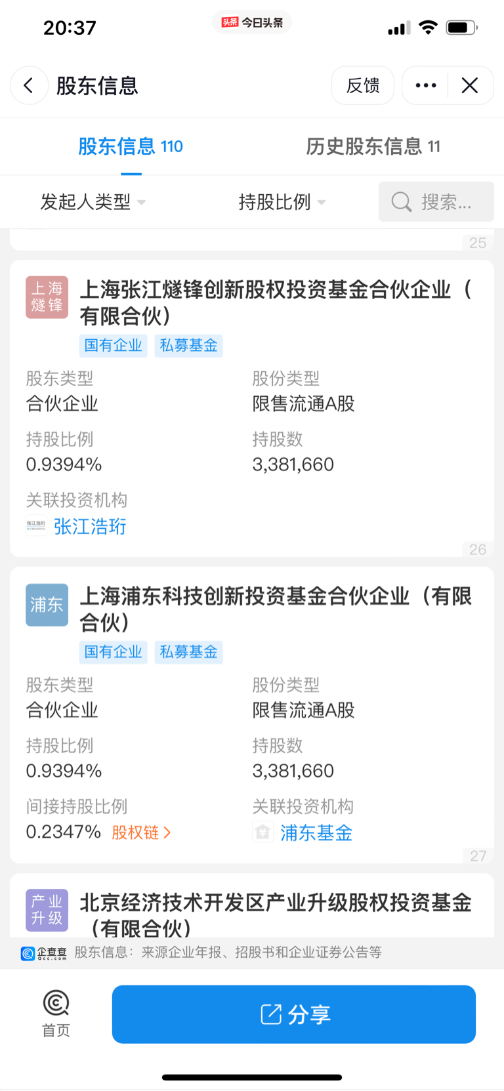Screen dimensions: 504x1091
Task: Expand the 持股比例 sort dropdown
Action: [x=282, y=202]
